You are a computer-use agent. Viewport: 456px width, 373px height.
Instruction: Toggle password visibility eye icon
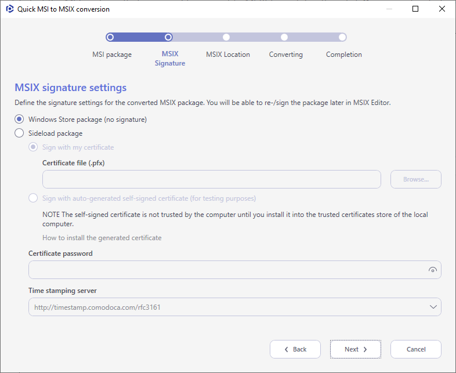[x=432, y=270]
